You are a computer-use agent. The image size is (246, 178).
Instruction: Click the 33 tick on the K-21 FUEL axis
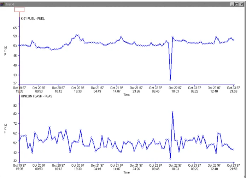click(15, 75)
